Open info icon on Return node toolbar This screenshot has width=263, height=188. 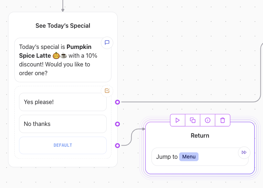[207, 120]
